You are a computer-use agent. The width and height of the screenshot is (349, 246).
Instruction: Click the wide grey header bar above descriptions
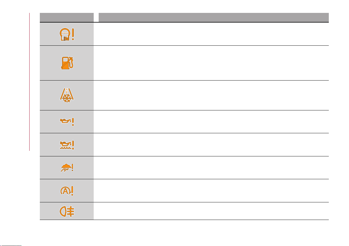pos(214,17)
